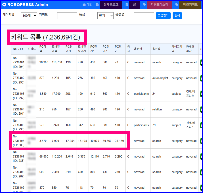The image size is (203, 193).
Task: Click the 116,700 mobile search value
Action: [57, 62]
